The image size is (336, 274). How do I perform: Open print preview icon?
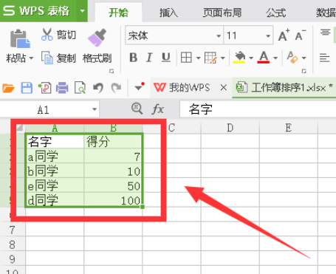point(80,88)
